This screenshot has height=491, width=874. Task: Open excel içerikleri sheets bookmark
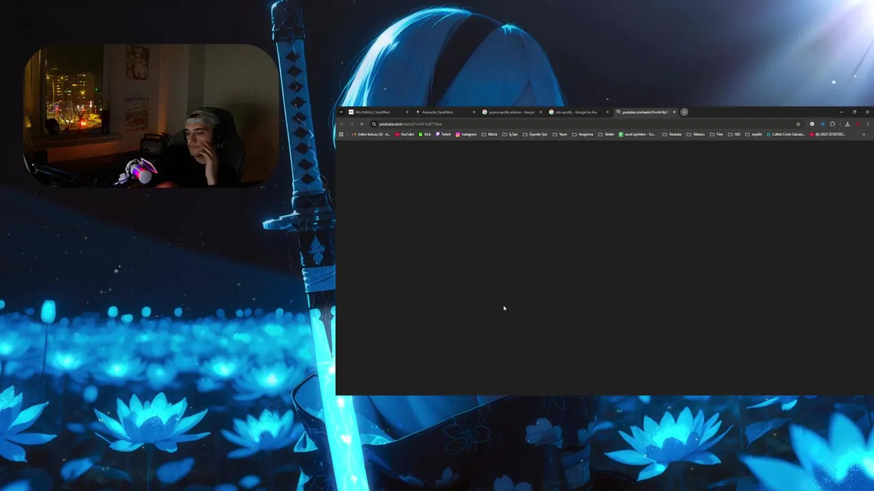coord(638,134)
